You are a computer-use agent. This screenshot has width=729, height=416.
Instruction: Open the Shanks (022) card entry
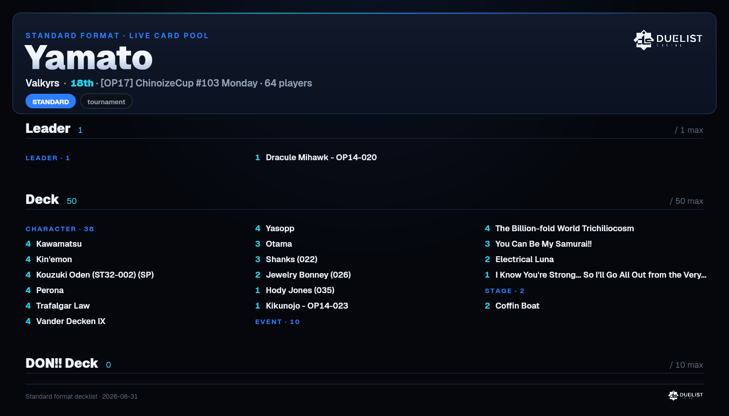pos(286,259)
